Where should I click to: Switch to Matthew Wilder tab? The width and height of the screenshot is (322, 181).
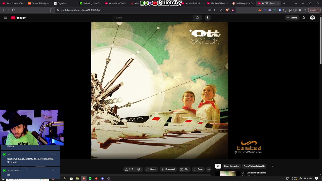click(217, 3)
